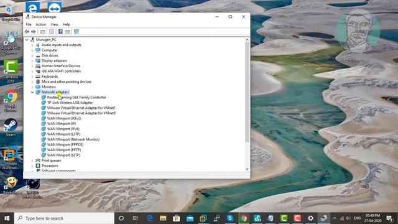Viewport: 398px width, 224px height.
Task: Open Skype from the taskbar
Action: point(230,218)
